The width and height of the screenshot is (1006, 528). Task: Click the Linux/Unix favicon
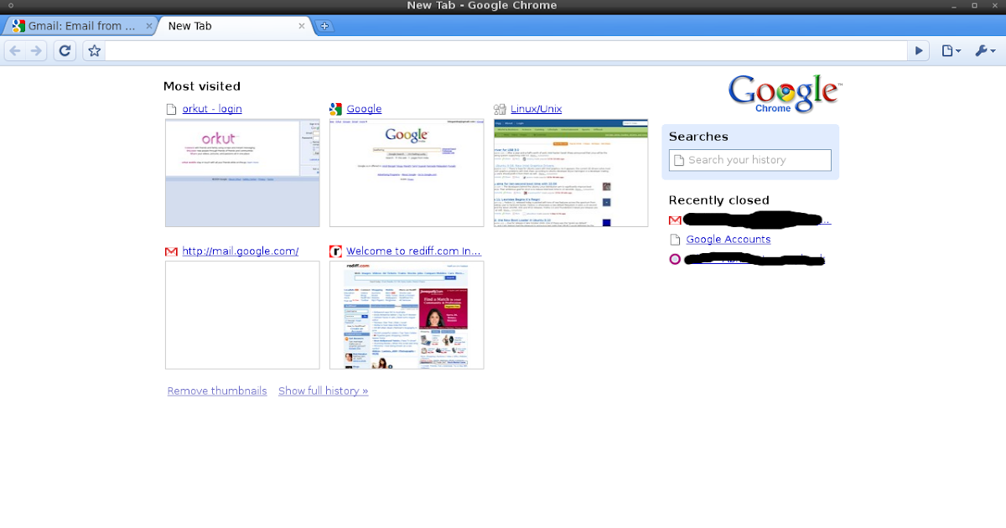tap(500, 109)
